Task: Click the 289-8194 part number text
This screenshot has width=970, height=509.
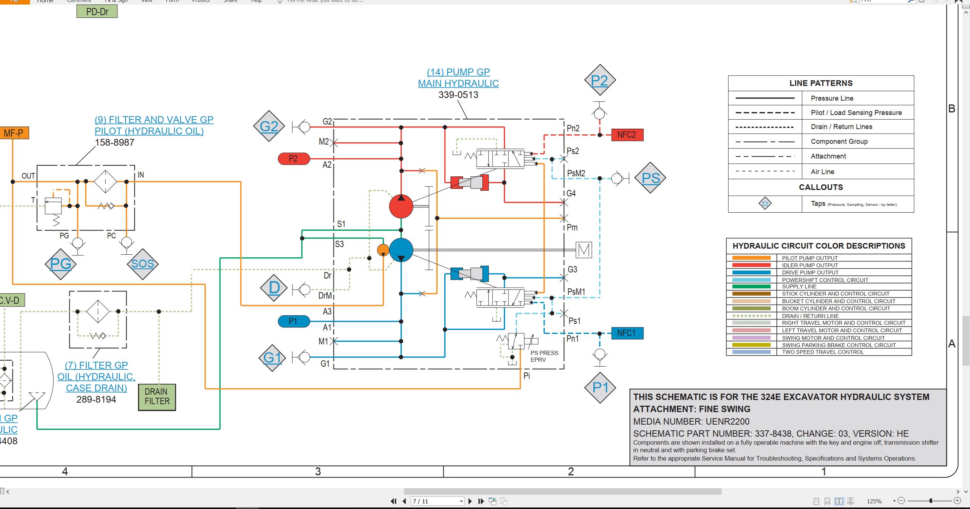Action: pyautogui.click(x=96, y=399)
